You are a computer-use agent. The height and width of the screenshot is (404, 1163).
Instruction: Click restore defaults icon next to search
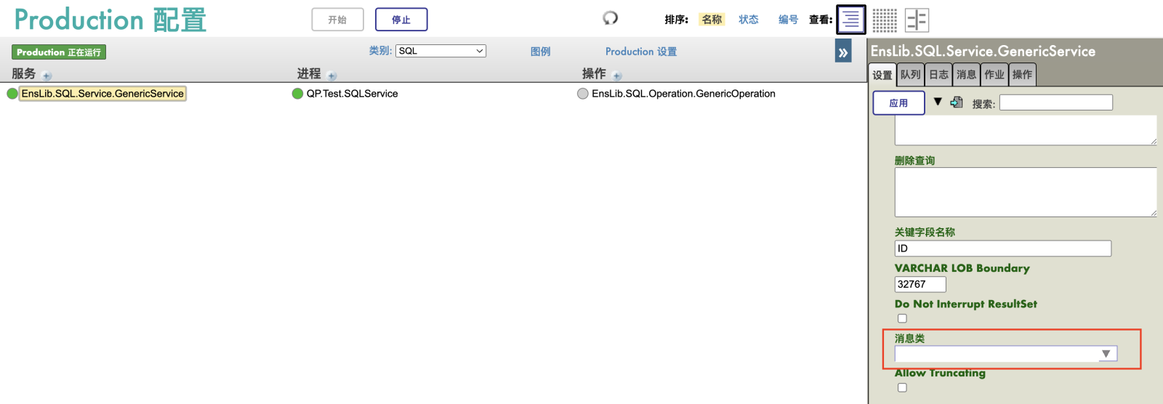957,102
